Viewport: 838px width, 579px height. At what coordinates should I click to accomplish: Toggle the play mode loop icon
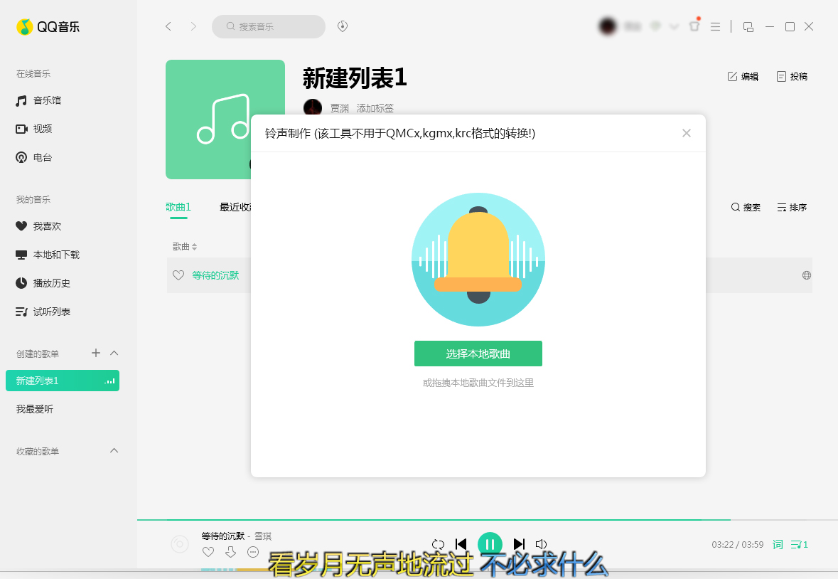[439, 543]
